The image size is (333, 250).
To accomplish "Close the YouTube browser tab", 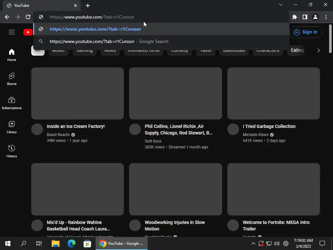I will click(x=75, y=6).
